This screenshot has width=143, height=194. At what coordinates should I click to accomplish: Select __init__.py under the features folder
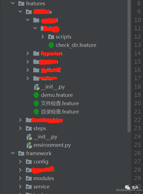pyautogui.click(x=45, y=137)
